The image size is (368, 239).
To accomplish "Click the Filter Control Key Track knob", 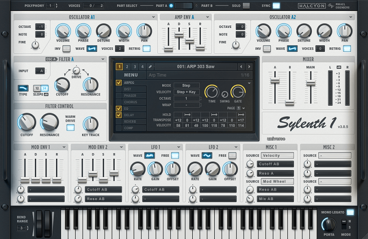I will pyautogui.click(x=91, y=124).
